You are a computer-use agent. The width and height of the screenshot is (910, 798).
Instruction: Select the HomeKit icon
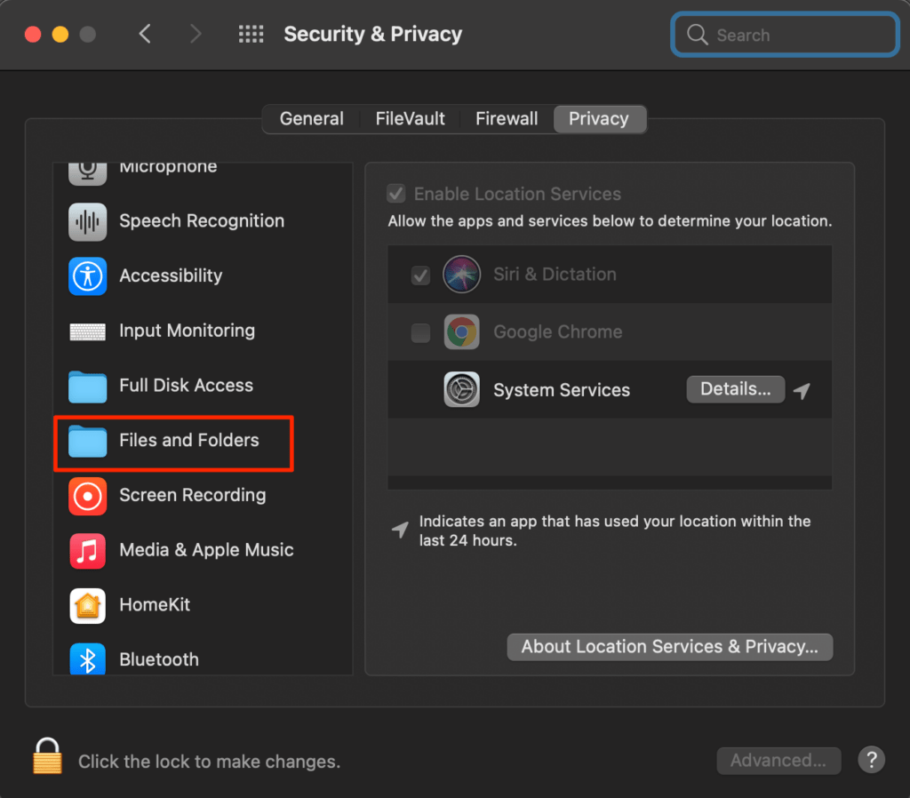[86, 605]
